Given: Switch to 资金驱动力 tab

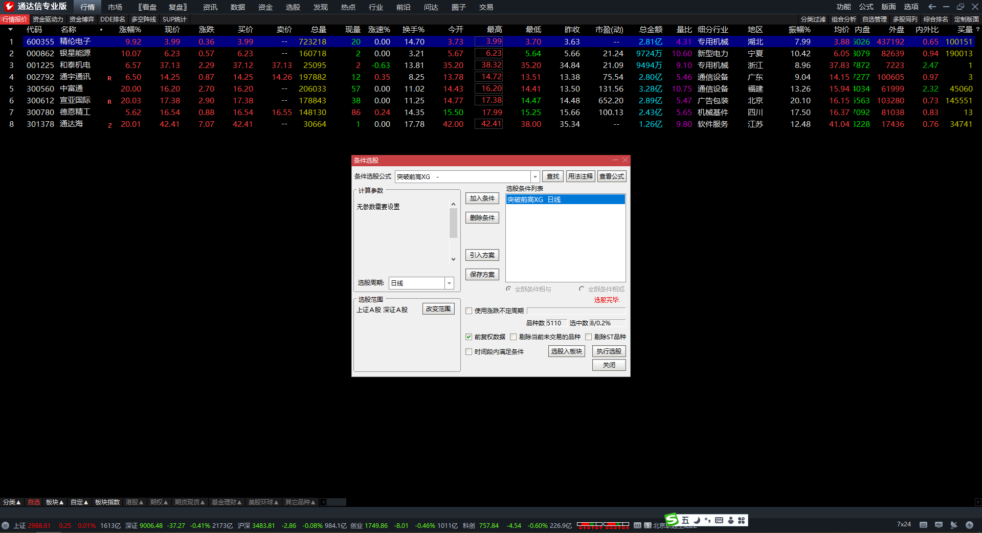Looking at the screenshot, I should point(48,19).
